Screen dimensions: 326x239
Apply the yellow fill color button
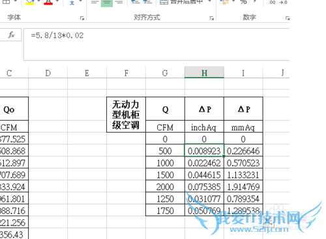click(30, 2)
